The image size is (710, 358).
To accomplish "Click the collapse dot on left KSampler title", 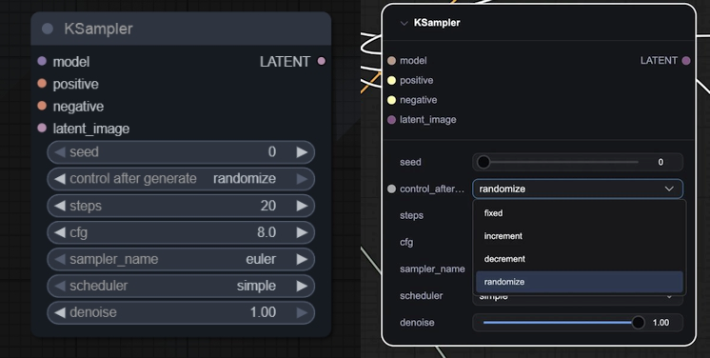I will [48, 29].
